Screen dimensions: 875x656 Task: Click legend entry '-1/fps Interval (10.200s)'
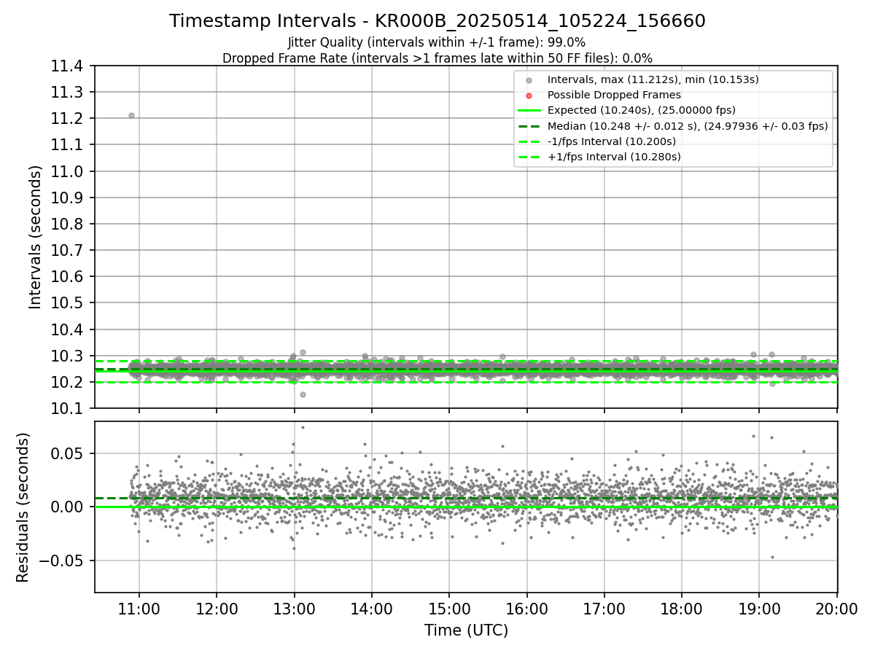(x=612, y=141)
